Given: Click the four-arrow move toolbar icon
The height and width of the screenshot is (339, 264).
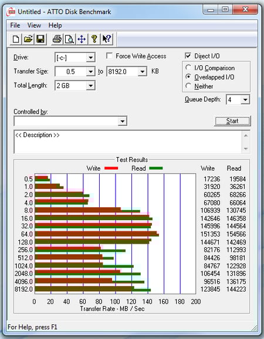Looking at the screenshot, I should pos(82,39).
